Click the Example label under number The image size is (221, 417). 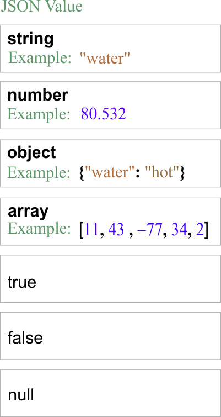39,115
